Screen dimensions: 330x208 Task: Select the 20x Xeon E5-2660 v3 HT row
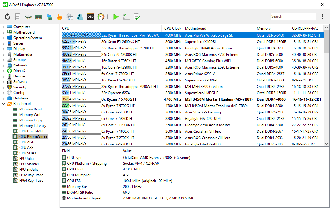pos(192,42)
